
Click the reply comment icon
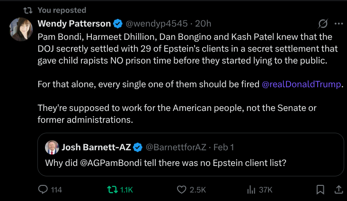(x=43, y=189)
